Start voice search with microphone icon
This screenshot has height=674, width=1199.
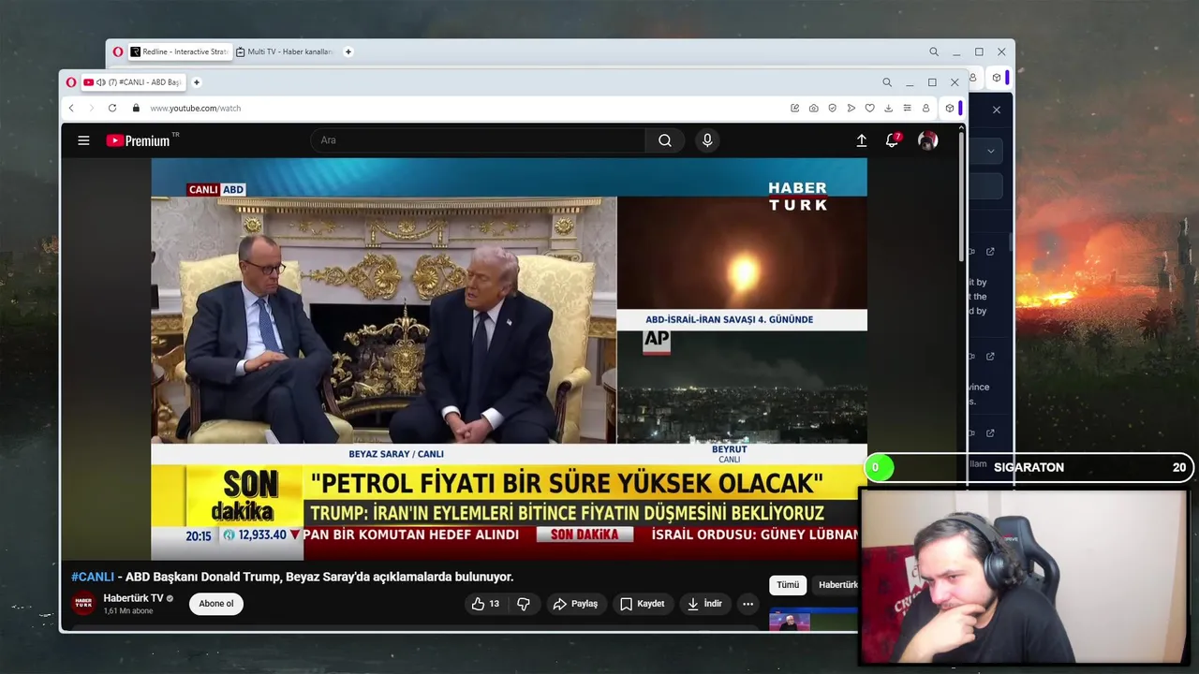tap(707, 140)
